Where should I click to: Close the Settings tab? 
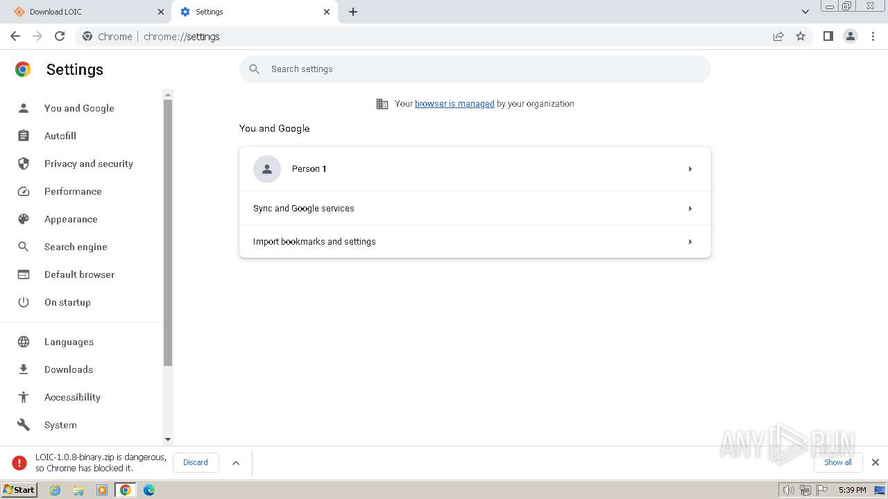(x=327, y=12)
